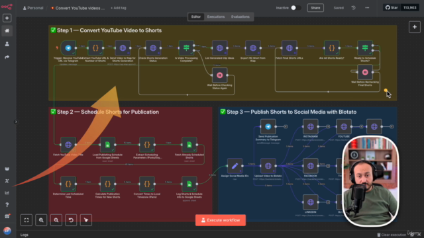Select the Extract Scheduling Parameters node

[x=147, y=145]
